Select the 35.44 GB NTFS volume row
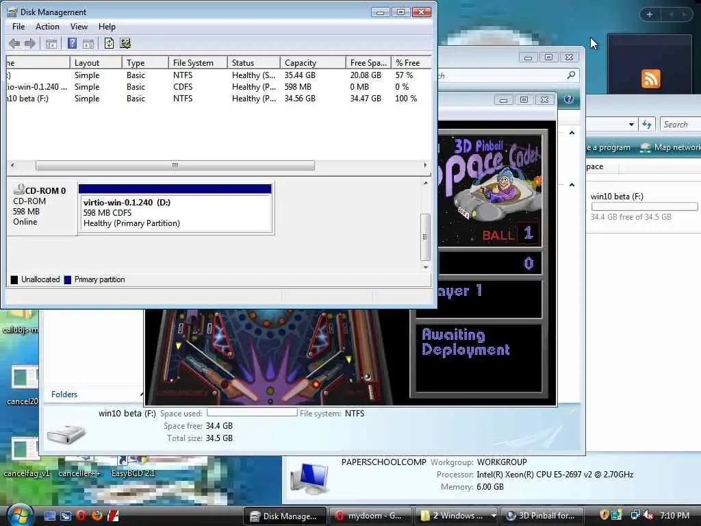The image size is (701, 526). 218,75
